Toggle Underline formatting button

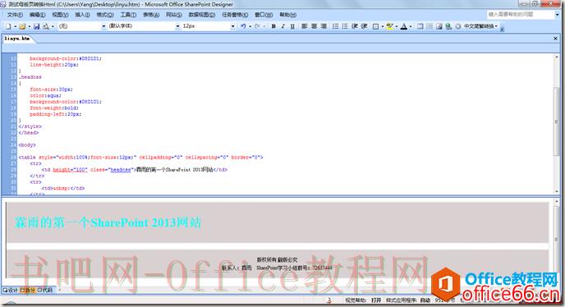292,26
